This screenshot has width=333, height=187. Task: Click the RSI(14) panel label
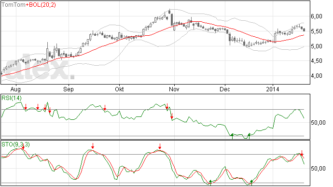[12, 98]
